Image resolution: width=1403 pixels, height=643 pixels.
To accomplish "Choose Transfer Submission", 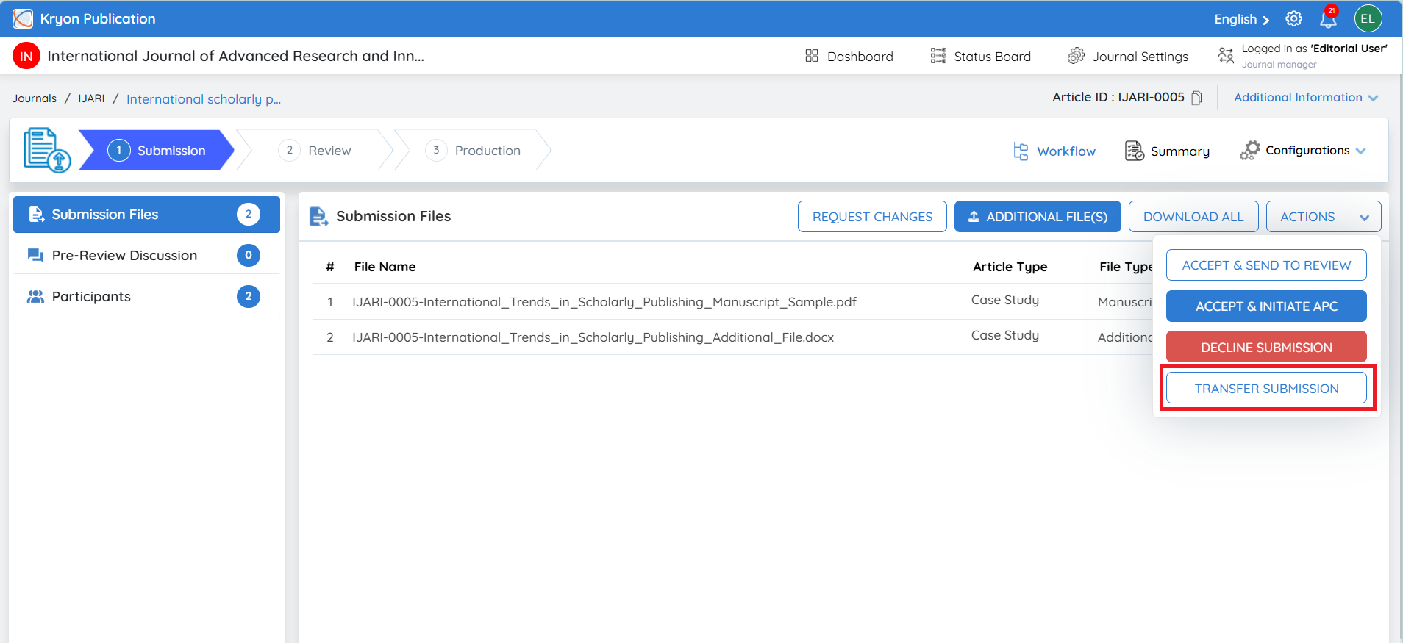I will [x=1266, y=388].
